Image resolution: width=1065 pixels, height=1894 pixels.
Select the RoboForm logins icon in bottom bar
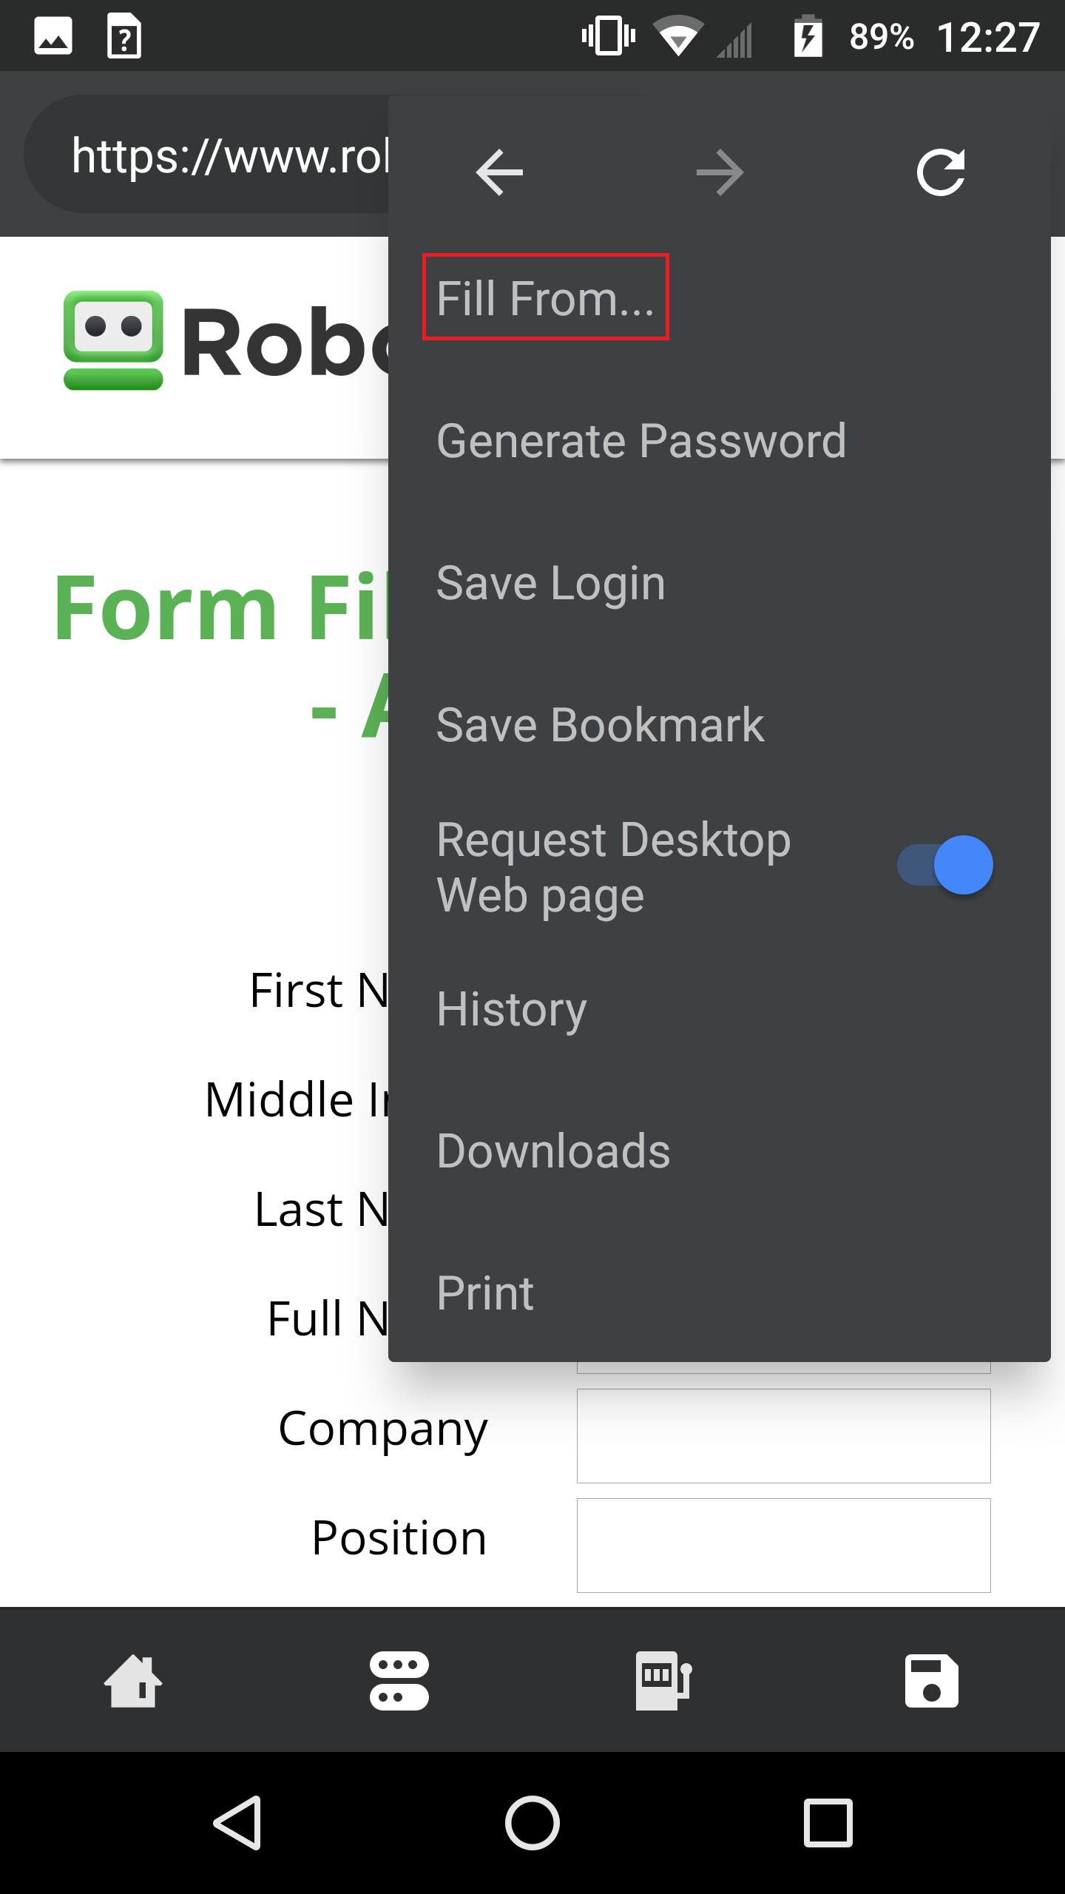[399, 1680]
